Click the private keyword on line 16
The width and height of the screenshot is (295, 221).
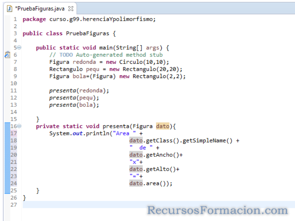(48, 126)
